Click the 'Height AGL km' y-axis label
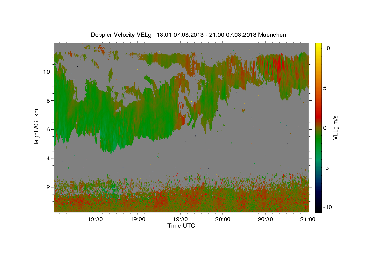 click(37, 127)
